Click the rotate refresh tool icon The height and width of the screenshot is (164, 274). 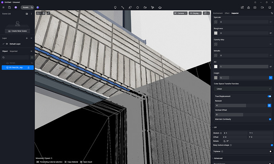coord(137,8)
